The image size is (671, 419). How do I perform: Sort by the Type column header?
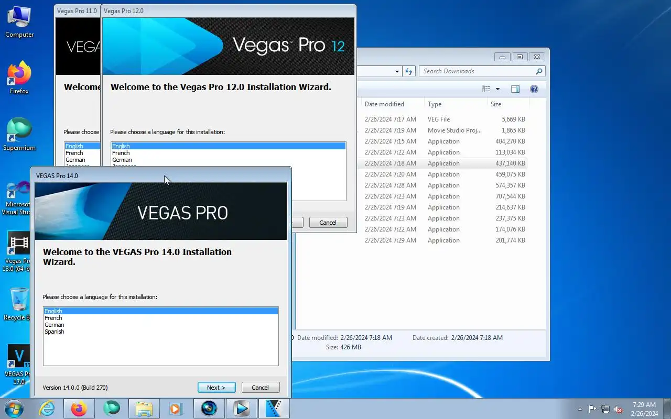pos(455,104)
